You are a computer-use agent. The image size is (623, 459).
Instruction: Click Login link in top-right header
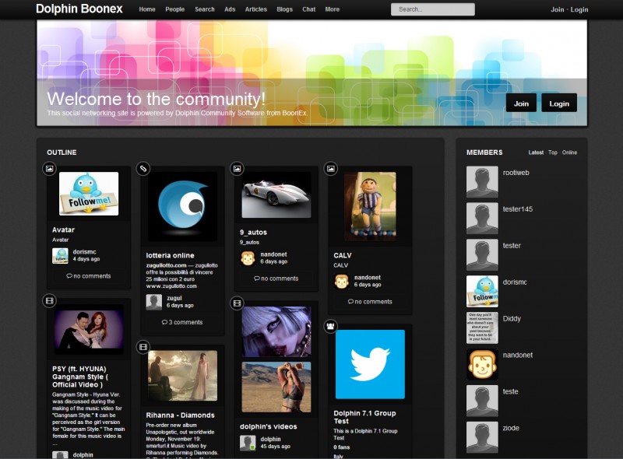(579, 9)
